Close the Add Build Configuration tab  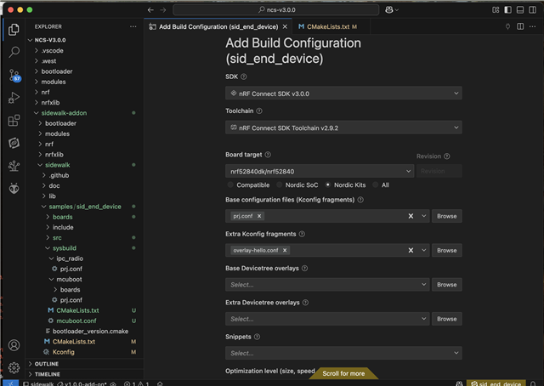[285, 26]
